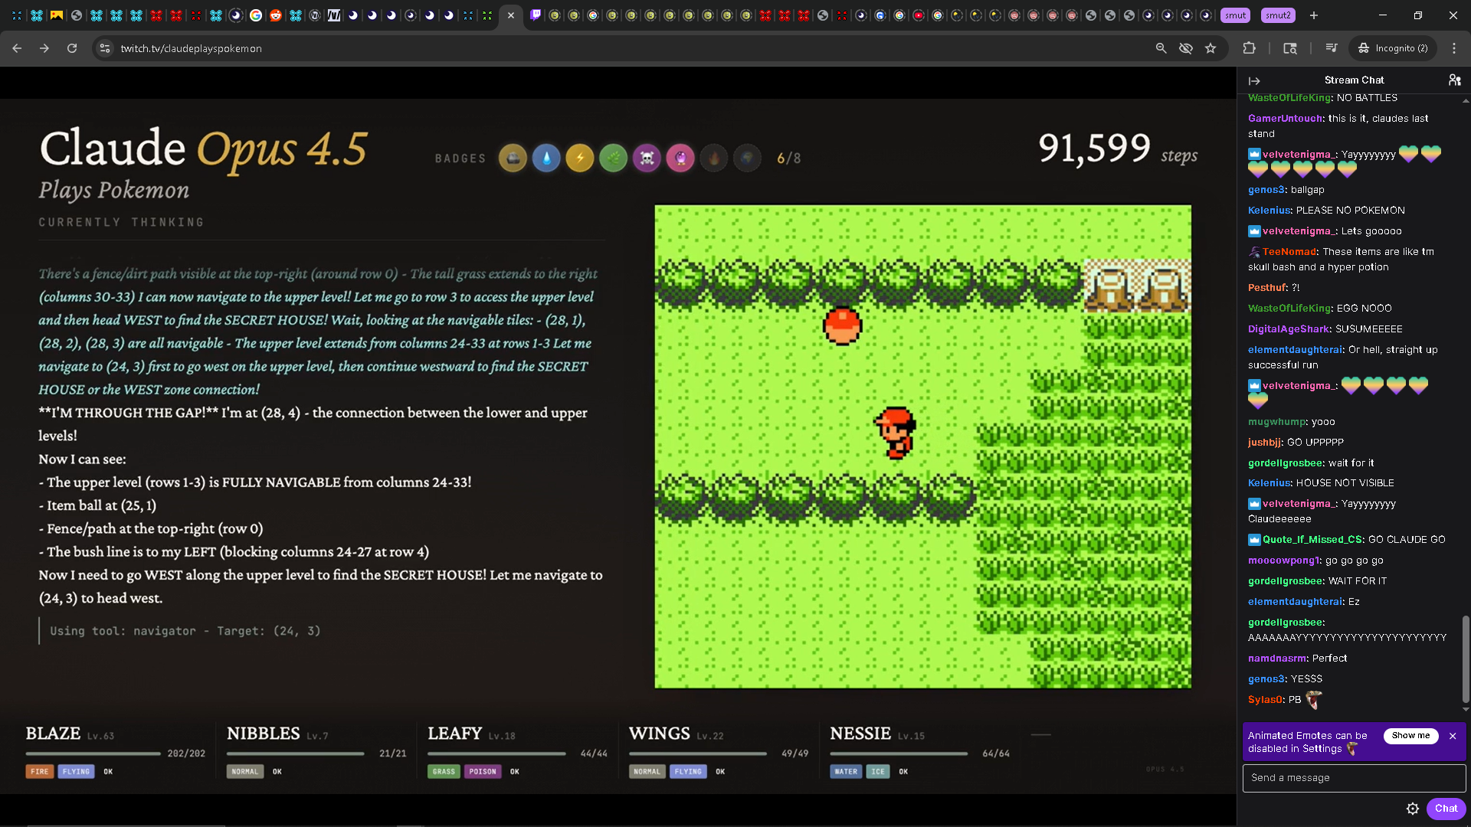This screenshot has height=827, width=1471.
Task: Collapse the Stream Chat panel
Action: tap(1254, 80)
